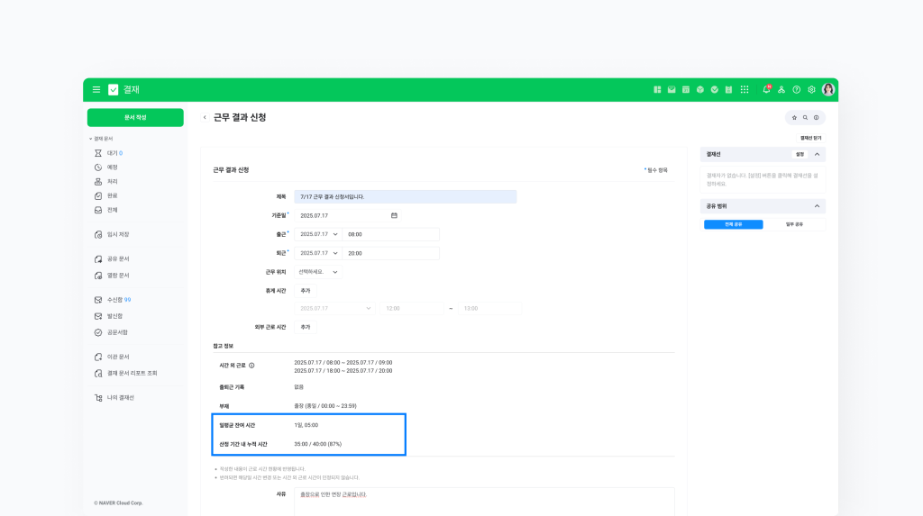This screenshot has width=923, height=516.
Task: Collapse the 공유 범위 panel
Action: point(817,206)
